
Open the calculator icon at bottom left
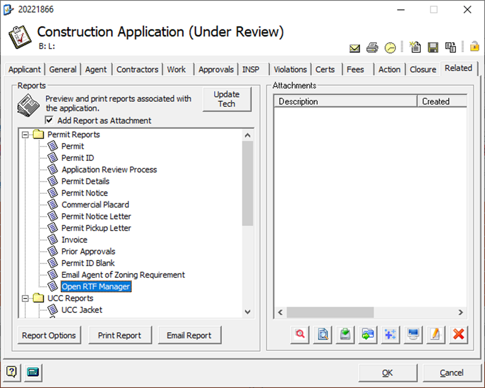click(x=33, y=372)
